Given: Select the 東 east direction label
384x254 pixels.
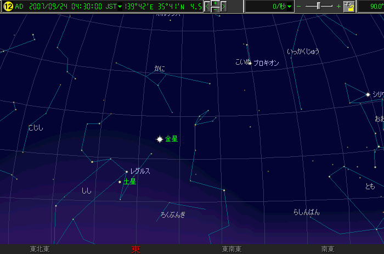Looking at the screenshot, I should [x=135, y=249].
